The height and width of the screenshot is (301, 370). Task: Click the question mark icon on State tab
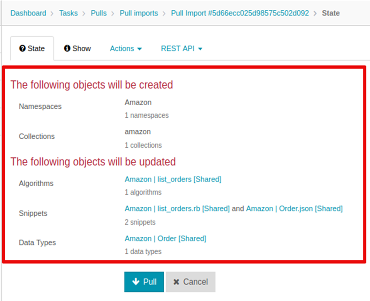(x=23, y=48)
